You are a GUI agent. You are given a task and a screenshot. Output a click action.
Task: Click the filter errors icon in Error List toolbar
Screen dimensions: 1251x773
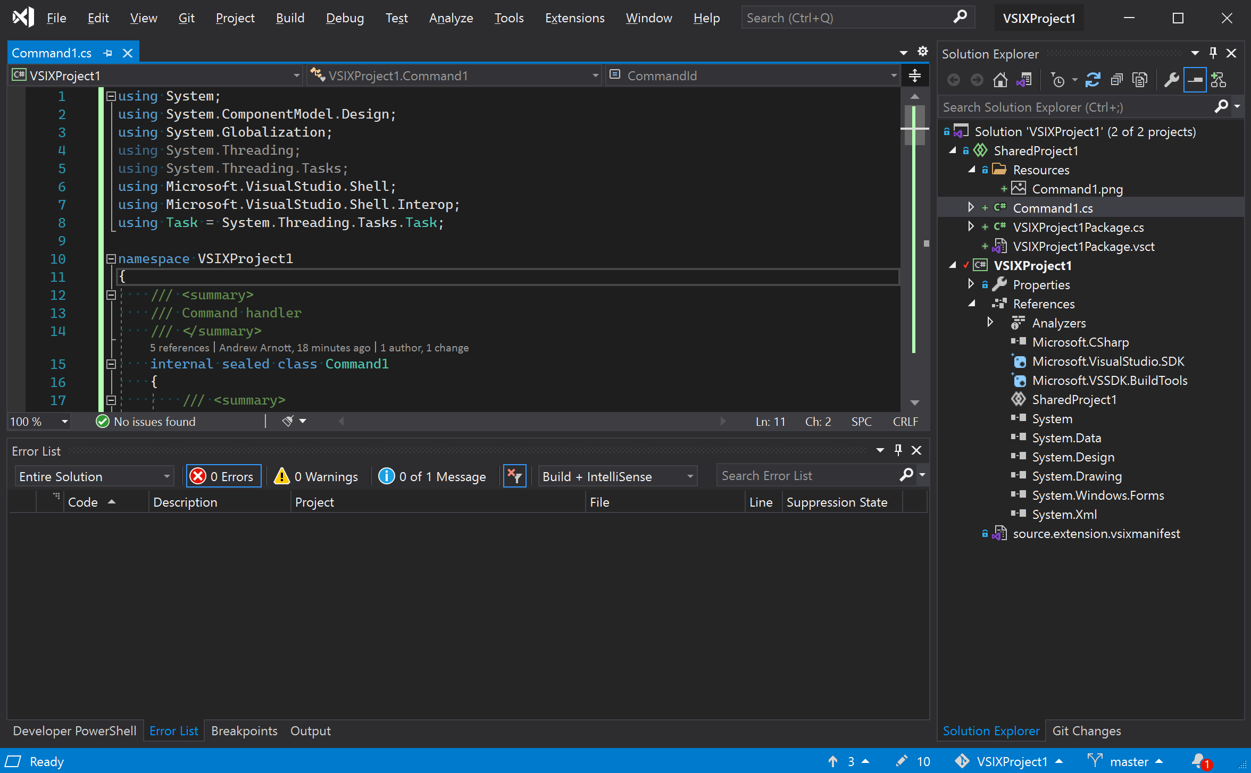pyautogui.click(x=514, y=475)
